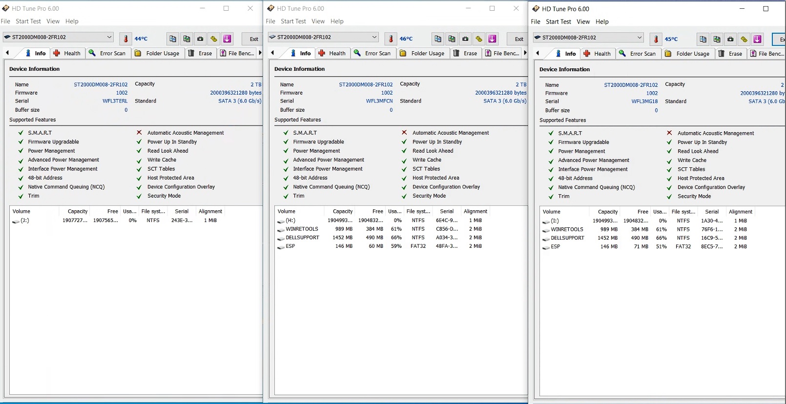Select the (J:) volume row
786x404 pixels.
point(117,221)
